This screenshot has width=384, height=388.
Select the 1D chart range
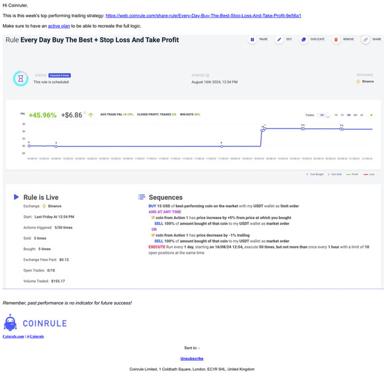[336, 115]
